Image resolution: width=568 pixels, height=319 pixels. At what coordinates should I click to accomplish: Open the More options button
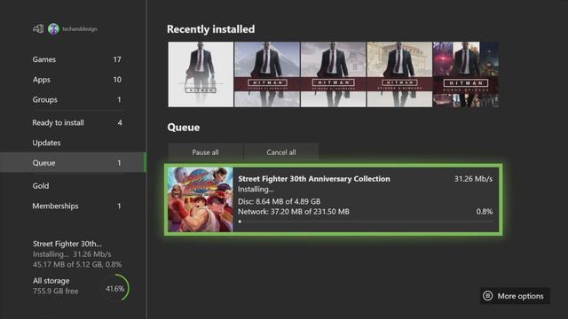point(515,296)
